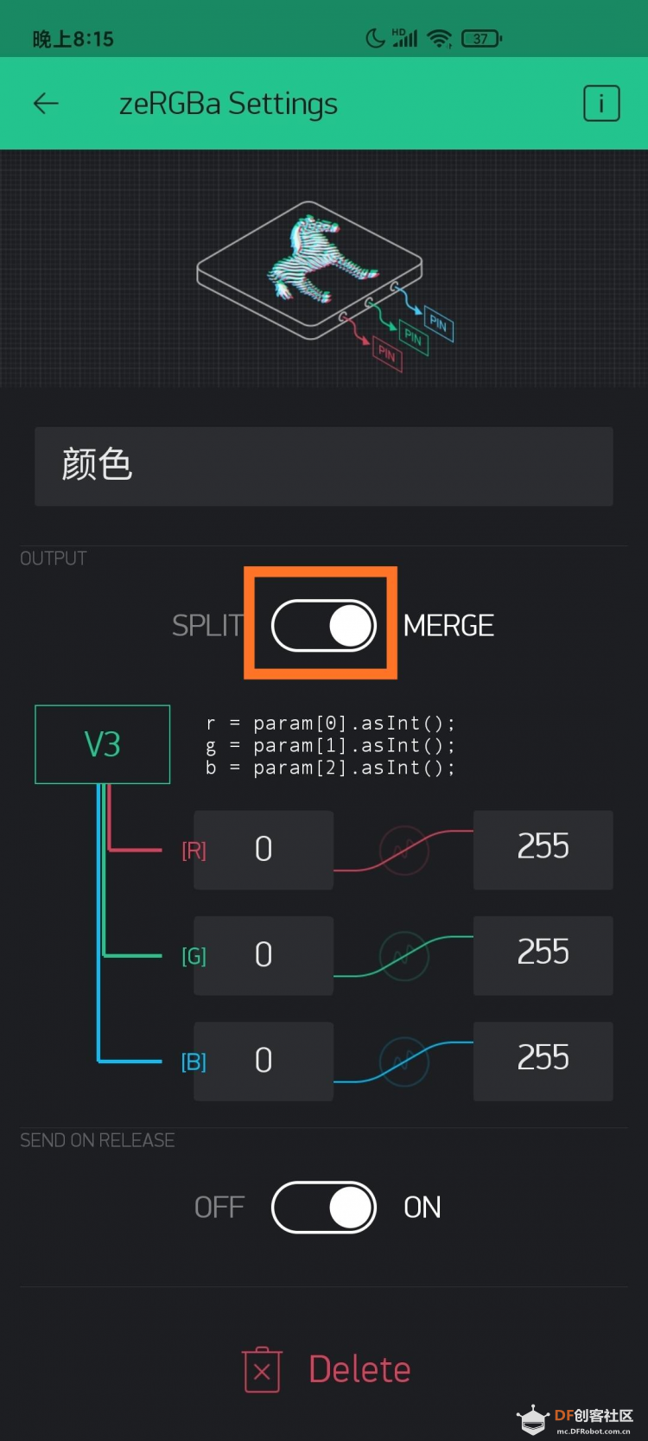Toggle the Send On Release switch
Screen dimensions: 648x1441
tap(324, 1207)
